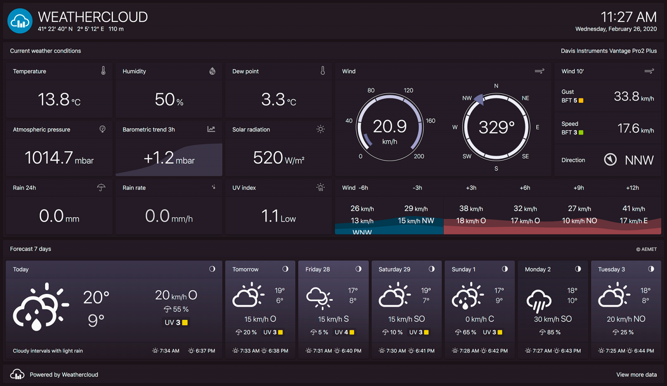The image size is (667, 386).
Task: Click the Powered by Weathercloud link
Action: pos(64,374)
